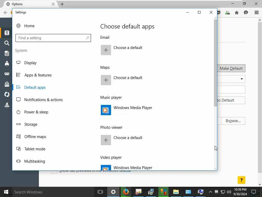Viewport: 262px width, 197px height.
Task: Click Settings scrollbar down arrow
Action: coord(215,169)
